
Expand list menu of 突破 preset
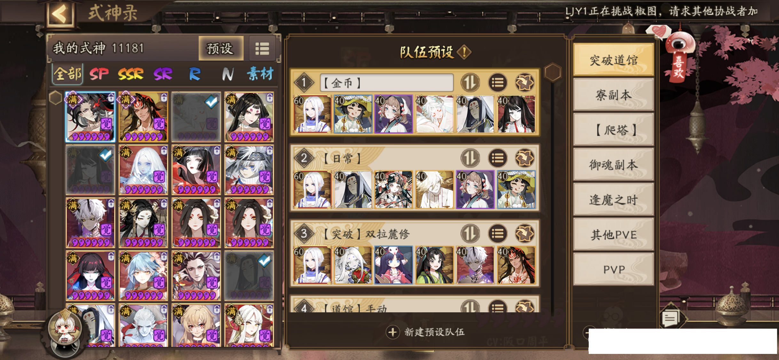coord(497,234)
